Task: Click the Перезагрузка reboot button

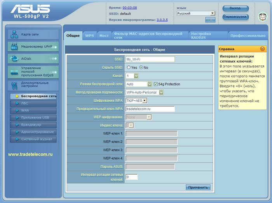Action: [236, 17]
